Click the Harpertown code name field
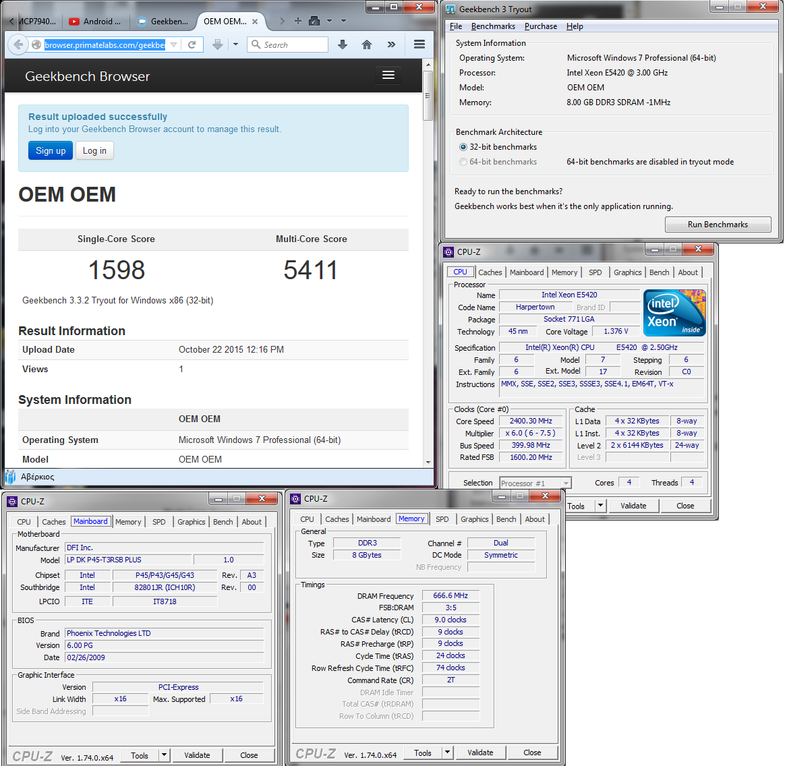 (x=535, y=307)
